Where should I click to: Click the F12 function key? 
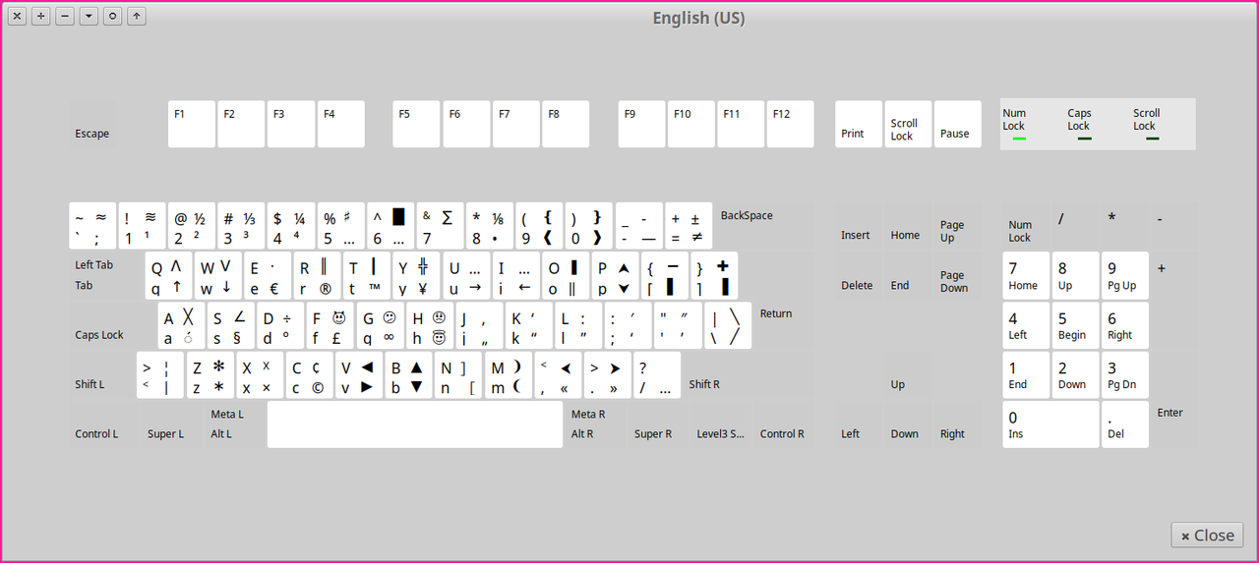click(791, 125)
